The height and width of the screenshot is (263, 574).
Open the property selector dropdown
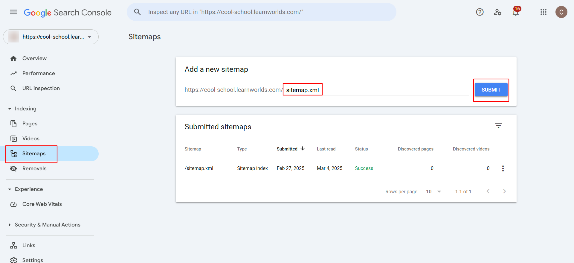(x=51, y=37)
